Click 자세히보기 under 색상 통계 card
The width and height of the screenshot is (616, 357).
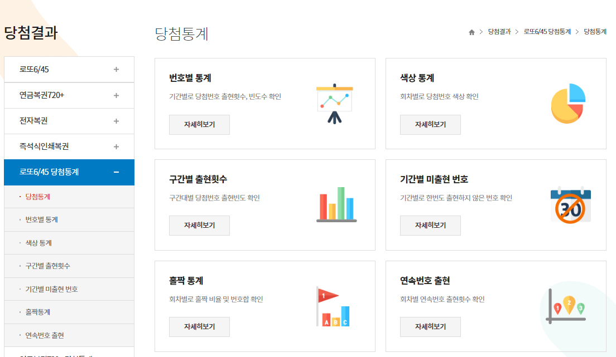pos(431,125)
